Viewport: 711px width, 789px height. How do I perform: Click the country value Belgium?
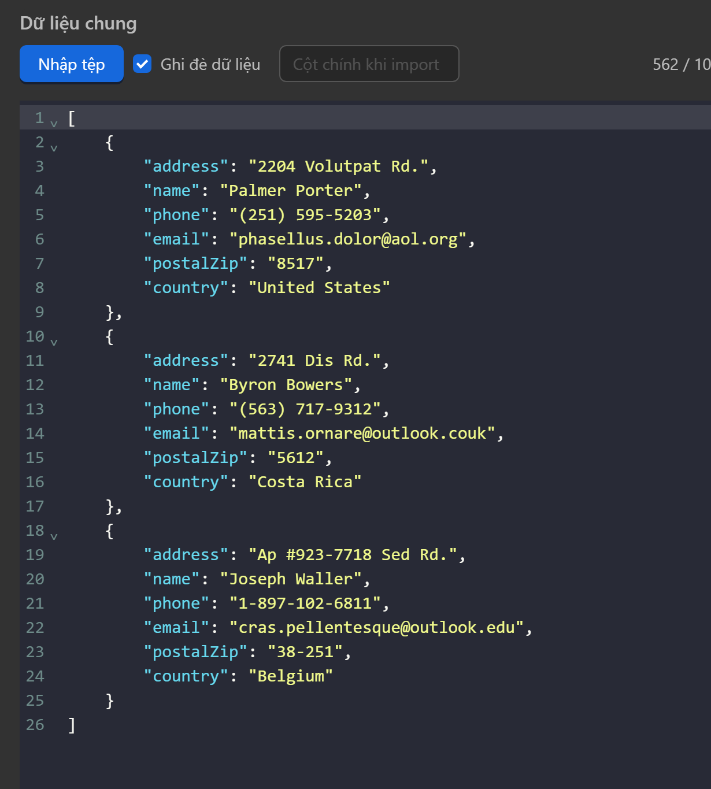[x=291, y=676]
